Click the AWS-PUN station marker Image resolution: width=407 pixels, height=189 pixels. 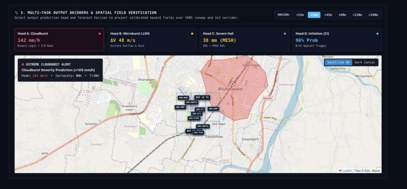(198, 133)
